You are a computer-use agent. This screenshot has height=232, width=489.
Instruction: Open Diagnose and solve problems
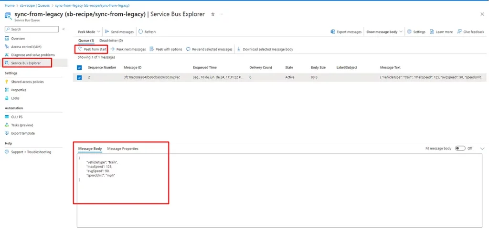pyautogui.click(x=33, y=55)
